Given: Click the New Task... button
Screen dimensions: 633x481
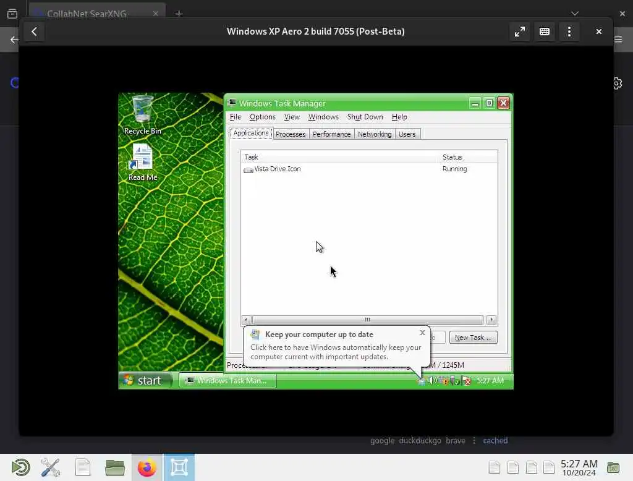Looking at the screenshot, I should tap(473, 338).
